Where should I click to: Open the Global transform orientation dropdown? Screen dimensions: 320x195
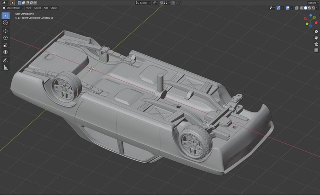(x=144, y=3)
